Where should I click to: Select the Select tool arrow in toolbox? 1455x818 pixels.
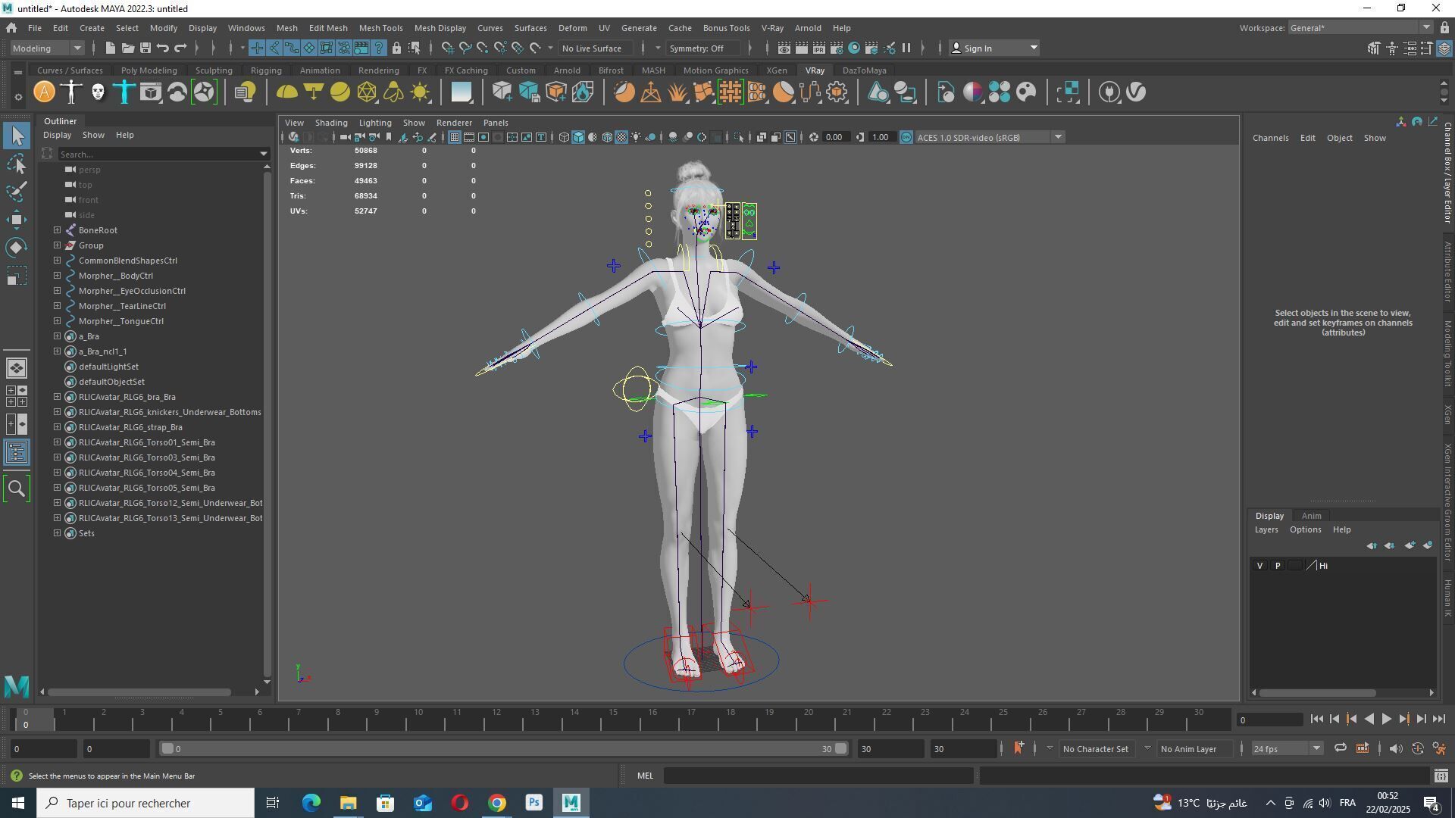click(17, 136)
